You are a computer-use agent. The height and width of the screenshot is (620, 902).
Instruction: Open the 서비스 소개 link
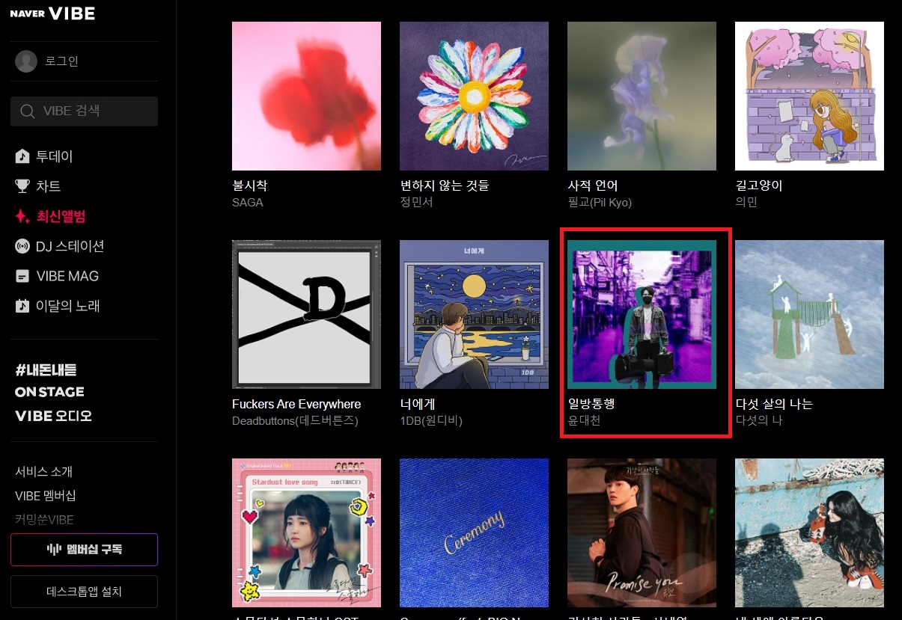(43, 472)
